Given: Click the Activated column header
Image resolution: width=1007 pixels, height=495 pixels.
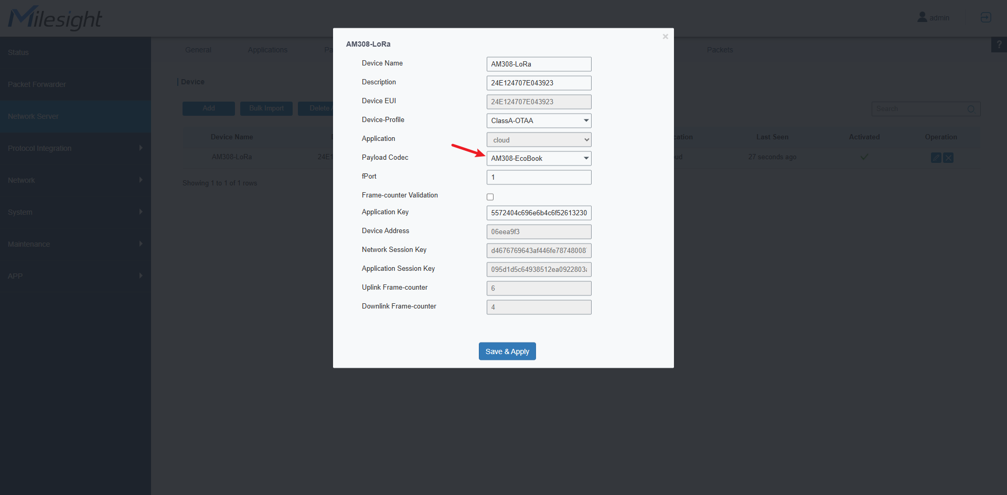Looking at the screenshot, I should (864, 137).
